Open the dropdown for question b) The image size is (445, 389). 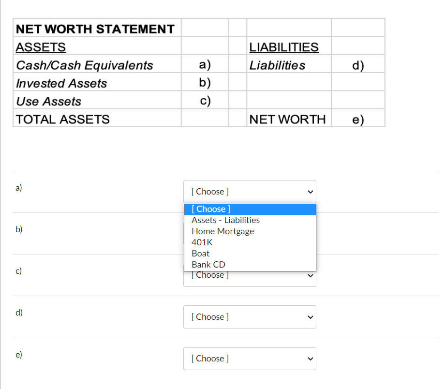coord(250,234)
